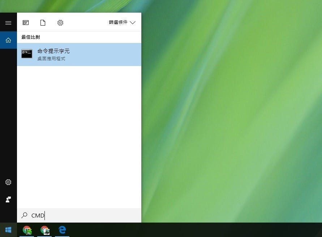Click the magnifier icon in search box
This screenshot has height=237, width=322.
pos(24,215)
